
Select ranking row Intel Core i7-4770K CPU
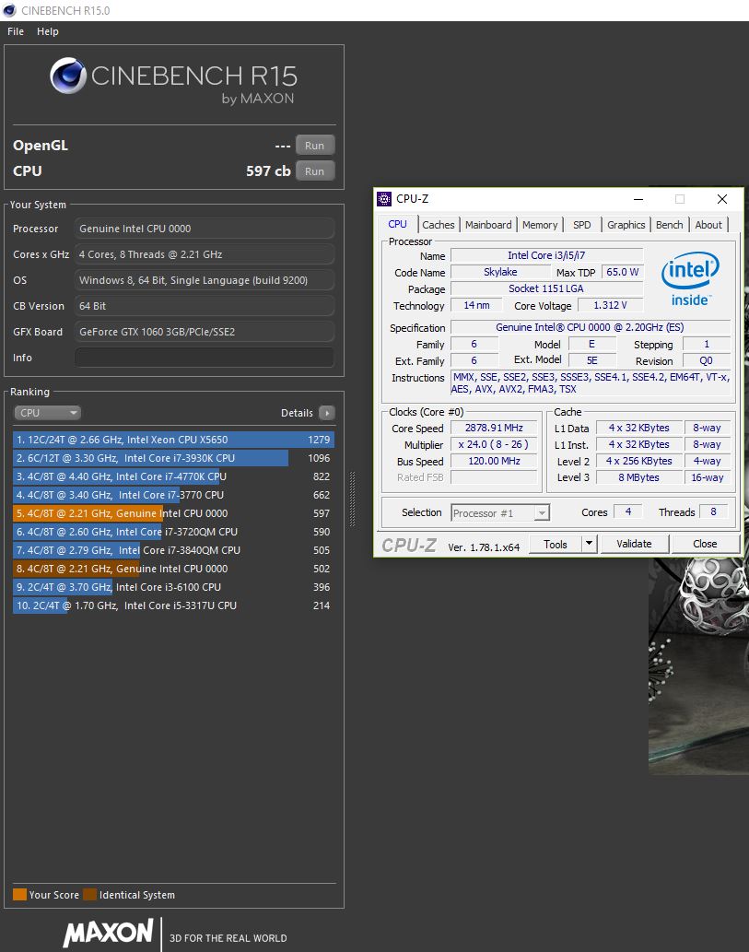173,476
